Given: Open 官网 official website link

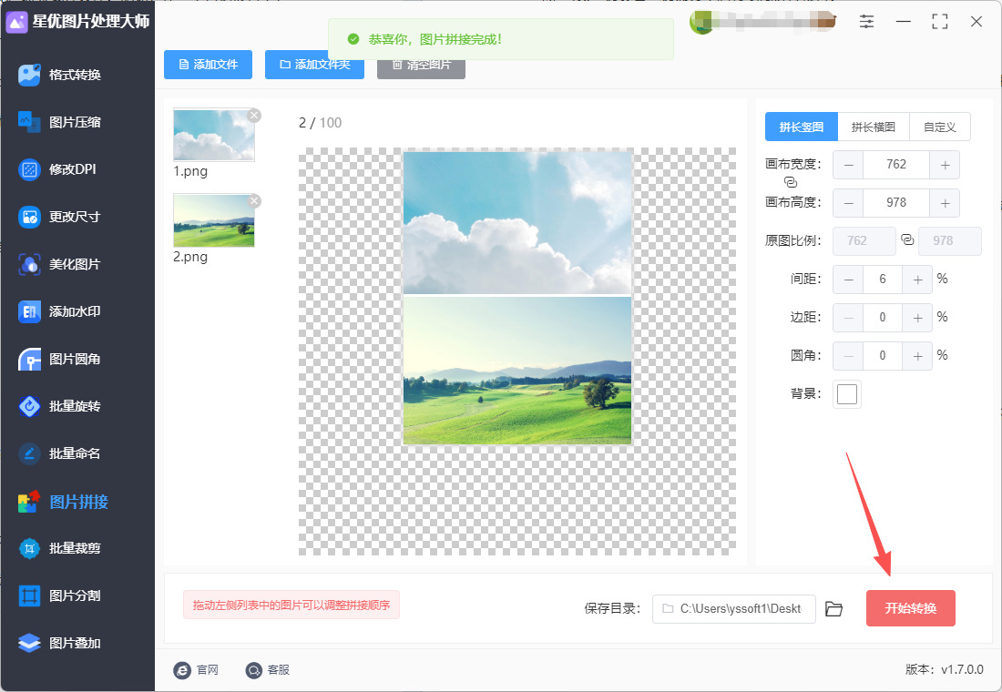Looking at the screenshot, I should coord(196,669).
